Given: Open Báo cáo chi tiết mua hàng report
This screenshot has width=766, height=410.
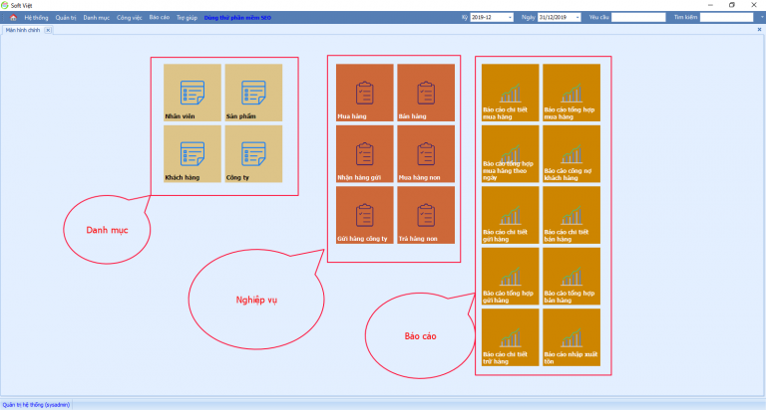Looking at the screenshot, I should click(x=510, y=93).
